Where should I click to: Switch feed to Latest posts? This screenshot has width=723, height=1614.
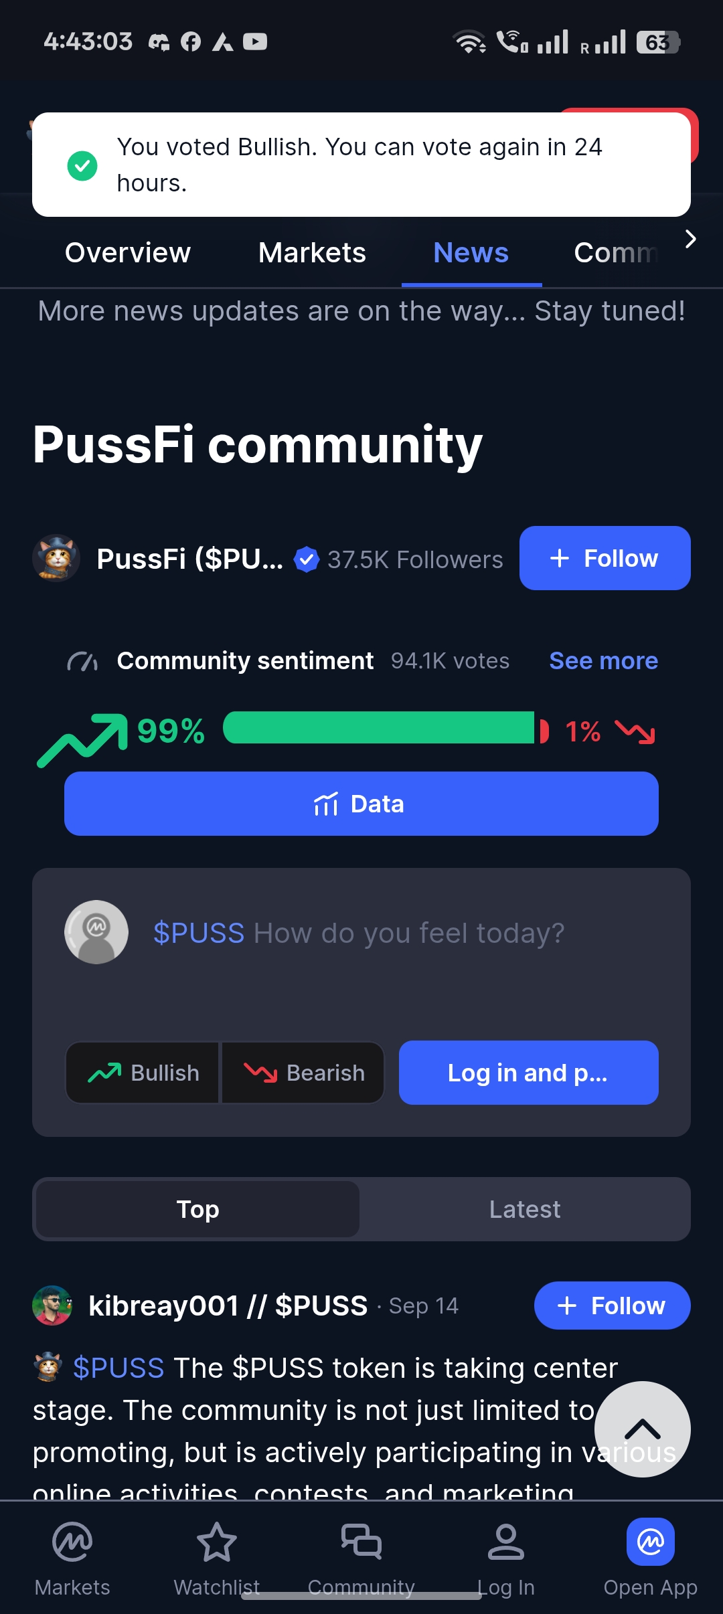525,1209
